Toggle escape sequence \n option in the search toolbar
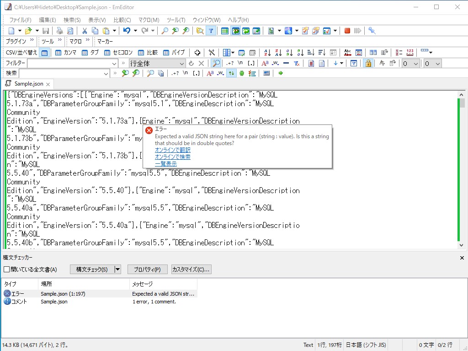The height and width of the screenshot is (351, 468). [x=186, y=73]
